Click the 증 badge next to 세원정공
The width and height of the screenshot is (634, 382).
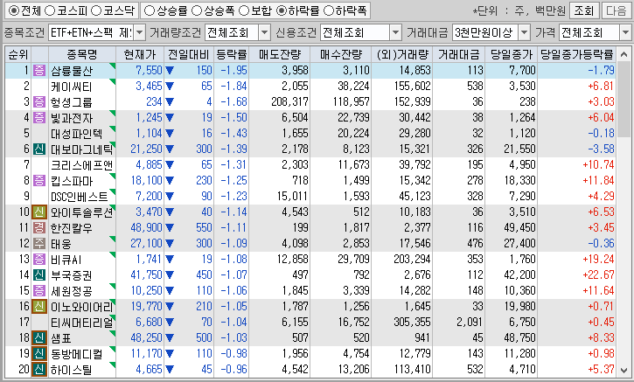[39, 291]
